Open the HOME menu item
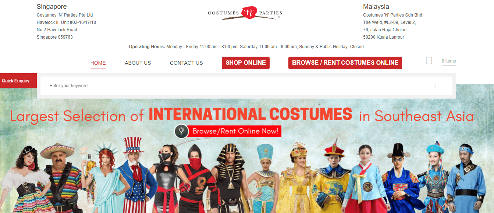Screen dimensions: 494x213 click(98, 63)
